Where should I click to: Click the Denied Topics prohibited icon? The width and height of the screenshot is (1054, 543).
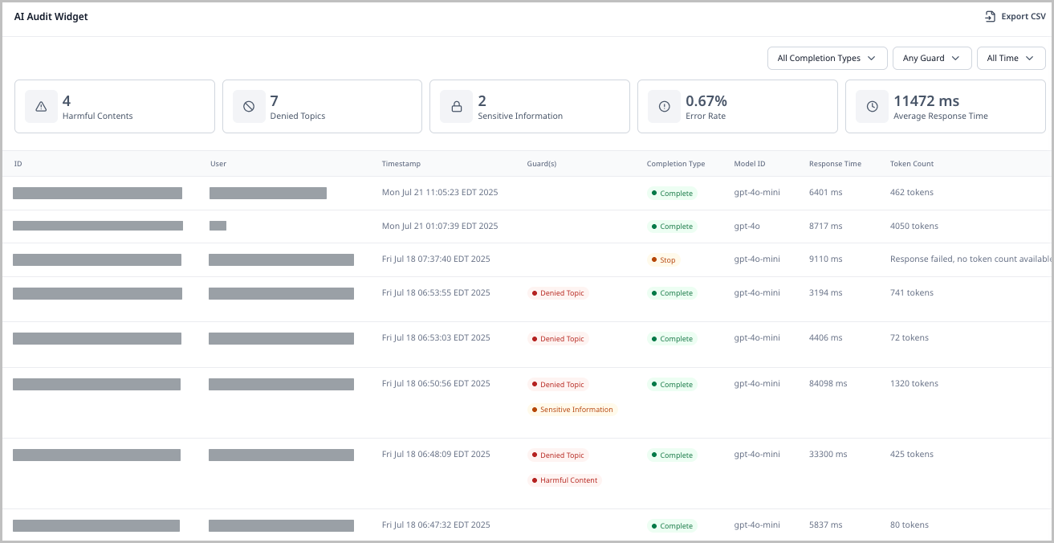(x=249, y=107)
